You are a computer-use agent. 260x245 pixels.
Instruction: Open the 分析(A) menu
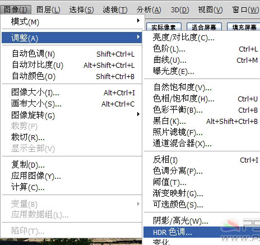click(x=148, y=10)
